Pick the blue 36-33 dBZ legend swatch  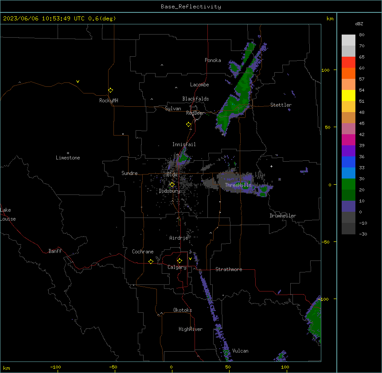pyautogui.click(x=348, y=162)
